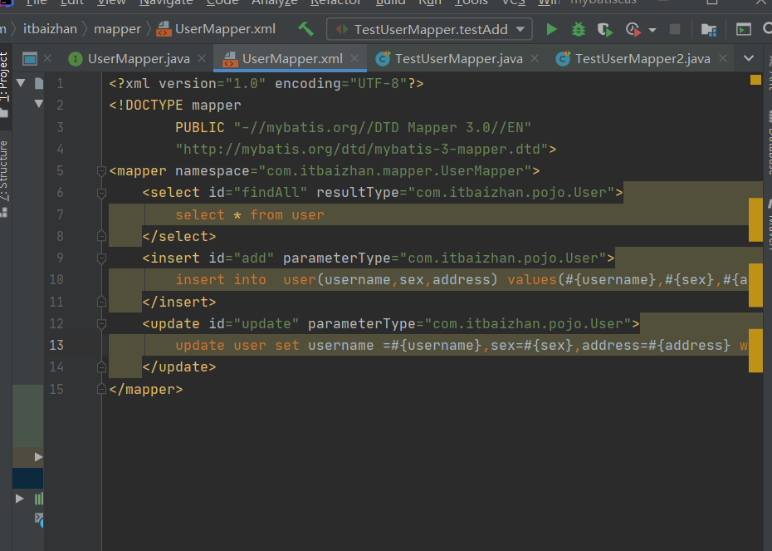Viewport: 772px width, 551px height.
Task: Click file icon at top of project tree
Action: 39,83
